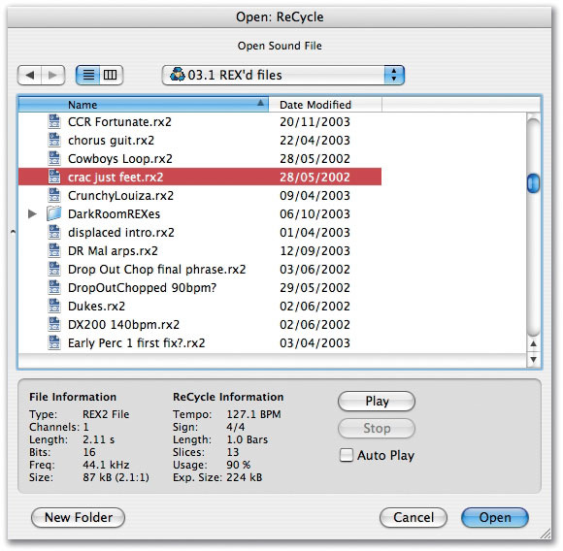Select the file name Dukes.rx2
Image resolution: width=563 pixels, height=551 pixels.
click(x=97, y=307)
